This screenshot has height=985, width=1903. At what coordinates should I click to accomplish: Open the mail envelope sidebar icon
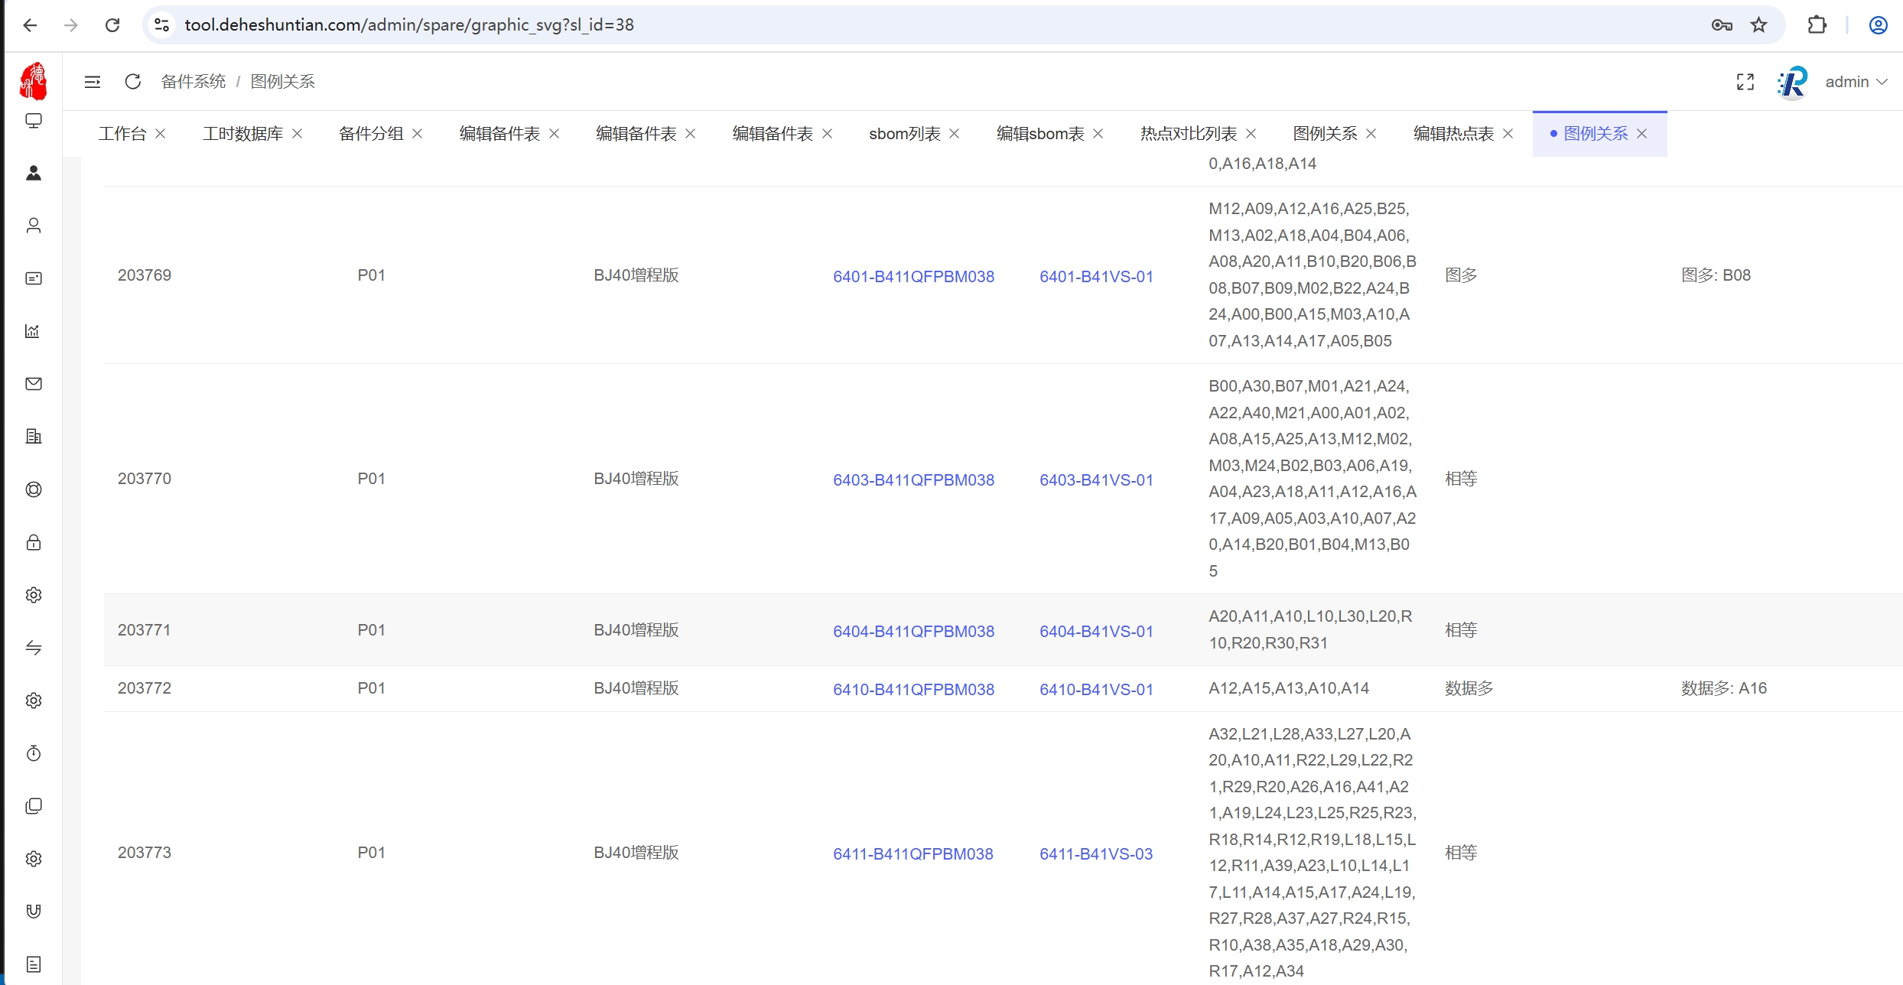[34, 384]
